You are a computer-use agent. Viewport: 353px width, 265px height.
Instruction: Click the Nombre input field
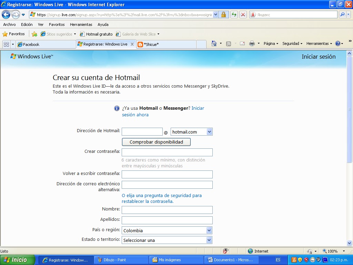[x=167, y=210]
